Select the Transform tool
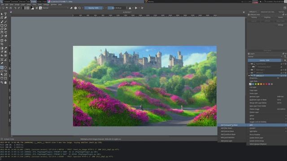 click(2, 40)
